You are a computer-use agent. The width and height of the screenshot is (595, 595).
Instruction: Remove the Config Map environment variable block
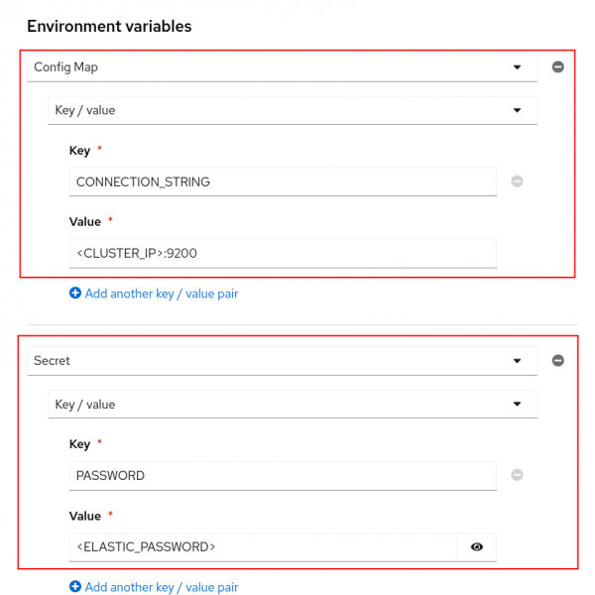557,67
